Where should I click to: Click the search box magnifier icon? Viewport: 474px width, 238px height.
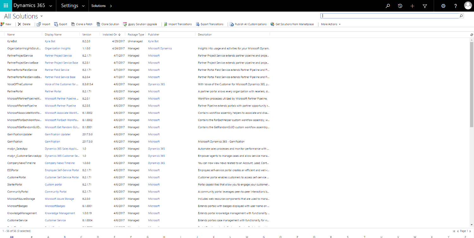461,16
